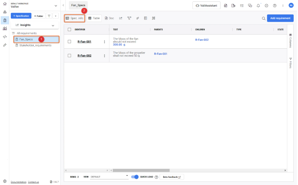Open the double-checkmark review view icon
This screenshot has height=185, width=298.
(138, 18)
